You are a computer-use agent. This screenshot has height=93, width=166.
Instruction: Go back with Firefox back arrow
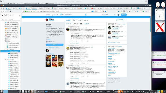pyautogui.click(x=2, y=11)
